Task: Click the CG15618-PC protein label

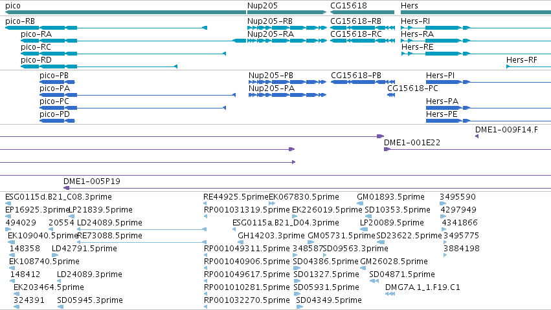Action: click(412, 88)
